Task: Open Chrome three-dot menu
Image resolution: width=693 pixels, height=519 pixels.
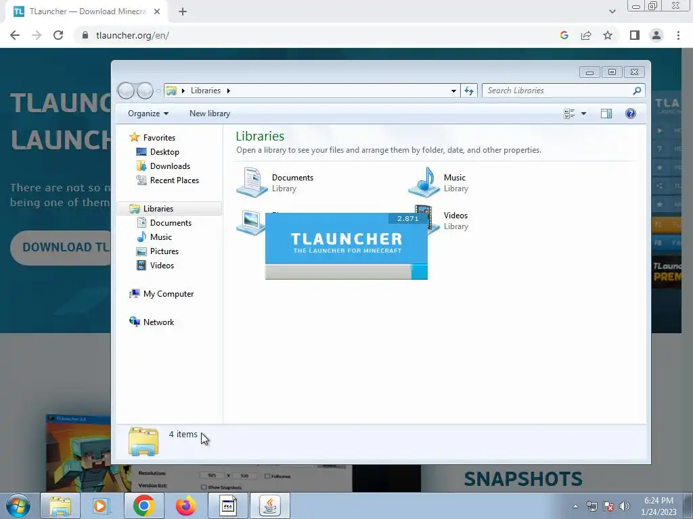Action: tap(678, 35)
